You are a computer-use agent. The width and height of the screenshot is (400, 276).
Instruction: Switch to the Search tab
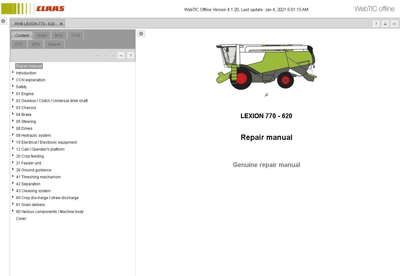(x=54, y=44)
